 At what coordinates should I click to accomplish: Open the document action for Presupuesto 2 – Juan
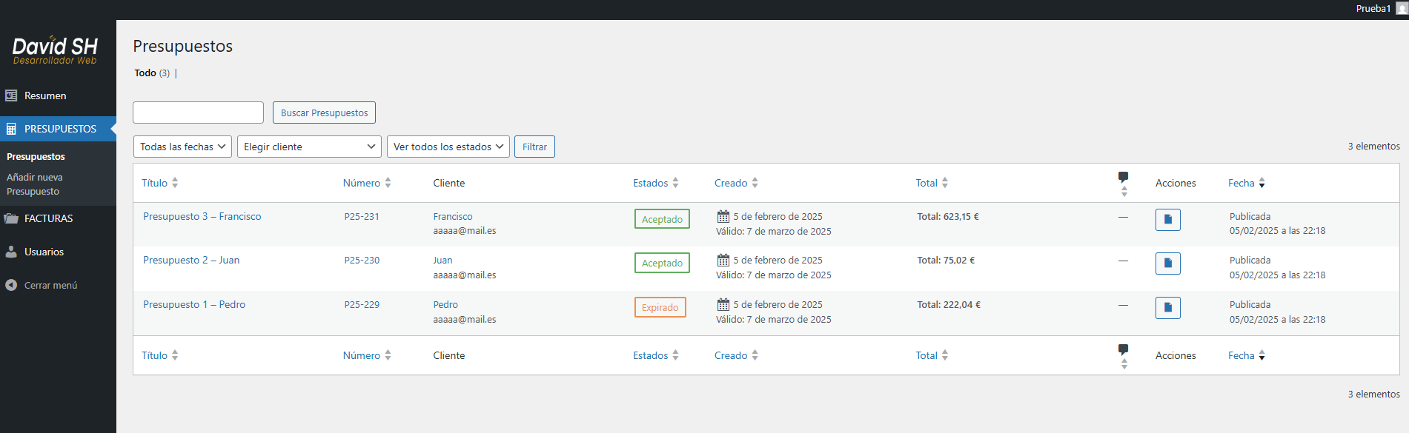click(1167, 264)
